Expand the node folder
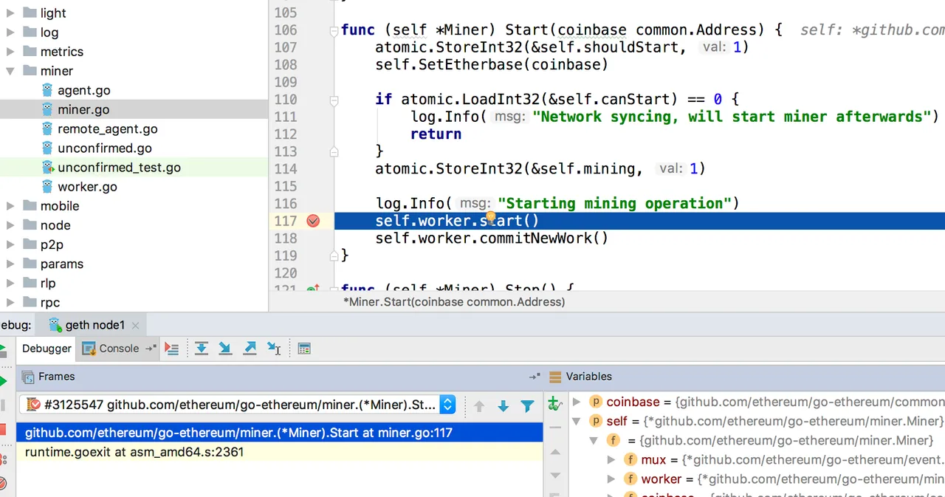 [10, 225]
